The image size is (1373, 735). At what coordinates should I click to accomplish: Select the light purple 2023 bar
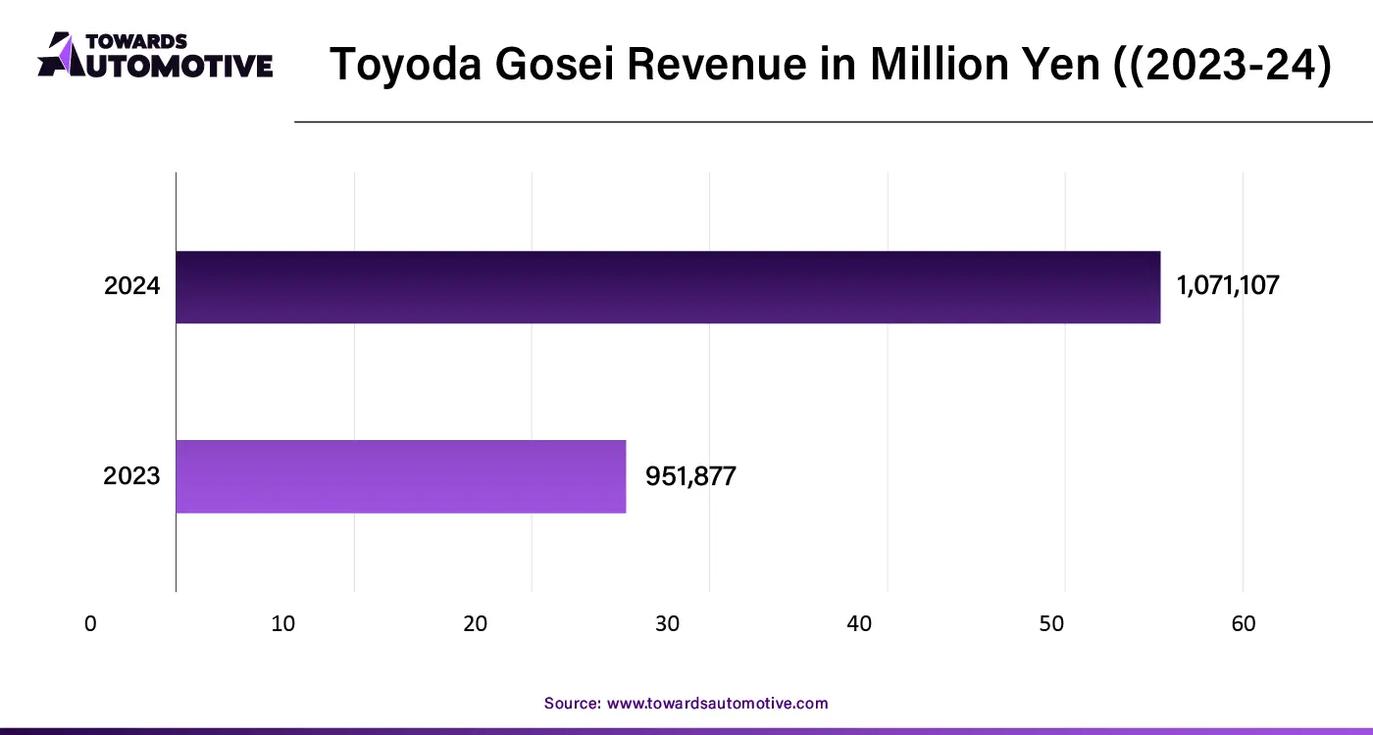pos(401,476)
